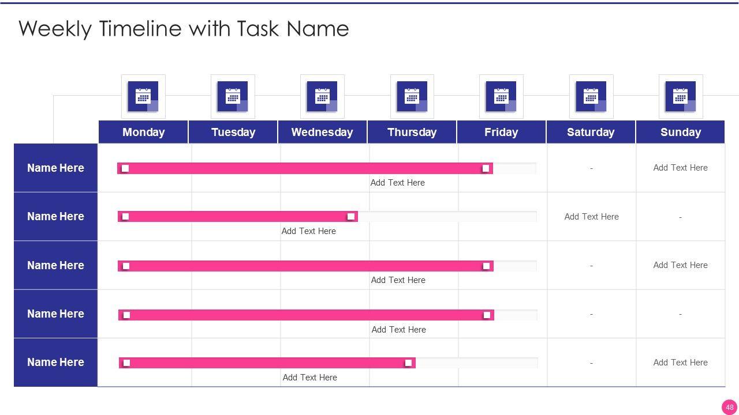Click the last row's Name Here label

tap(55, 362)
